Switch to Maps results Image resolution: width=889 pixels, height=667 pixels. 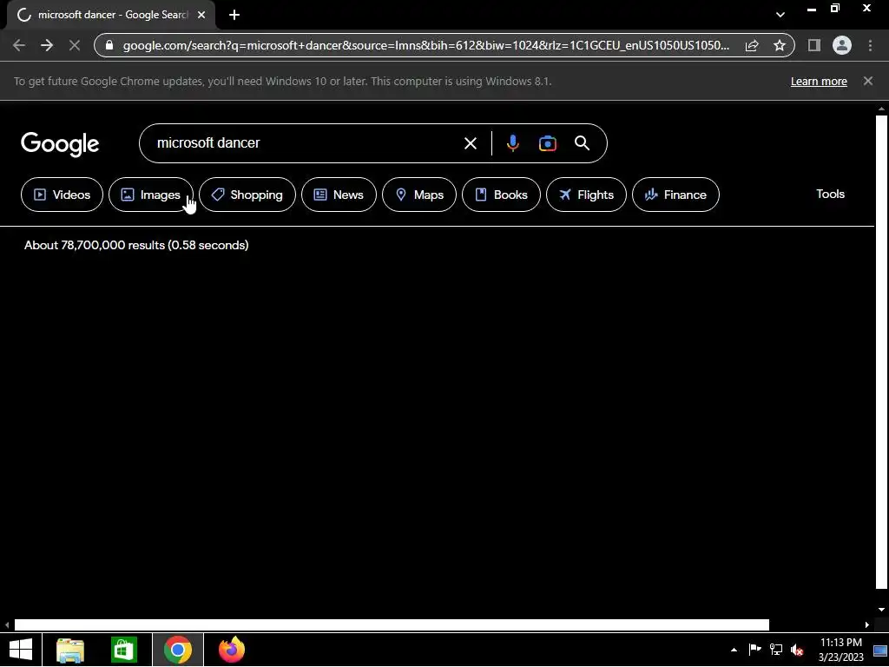[419, 195]
